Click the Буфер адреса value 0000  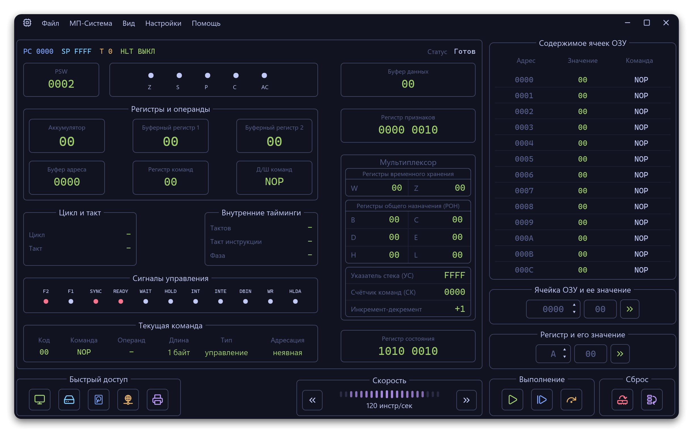67,182
